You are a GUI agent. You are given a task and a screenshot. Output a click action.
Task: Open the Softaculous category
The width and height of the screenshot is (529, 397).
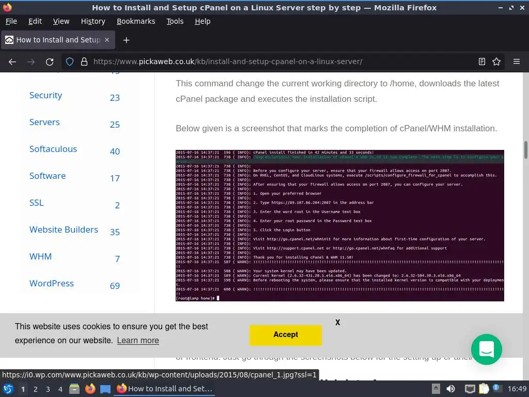[53, 149]
